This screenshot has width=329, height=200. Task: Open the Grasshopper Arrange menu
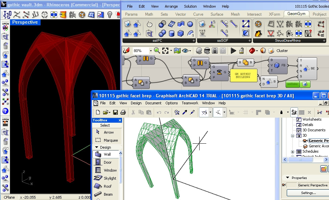[x=171, y=6]
